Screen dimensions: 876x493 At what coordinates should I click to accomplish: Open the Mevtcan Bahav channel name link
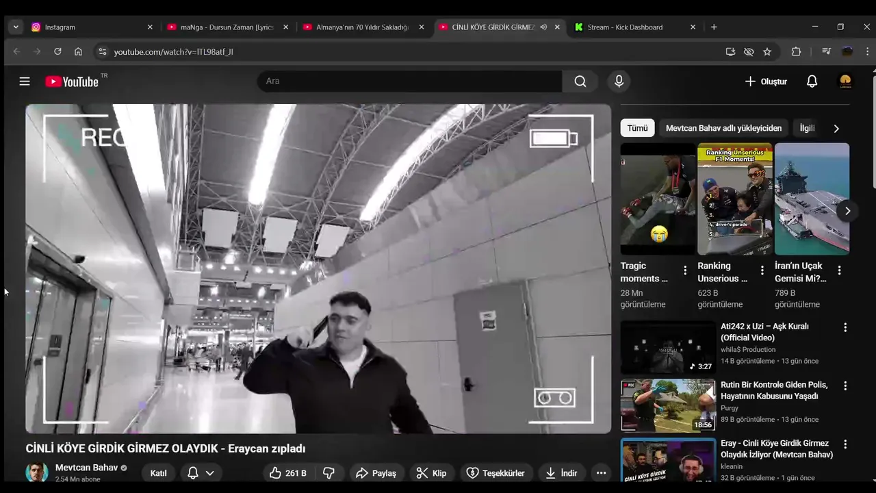click(x=86, y=468)
